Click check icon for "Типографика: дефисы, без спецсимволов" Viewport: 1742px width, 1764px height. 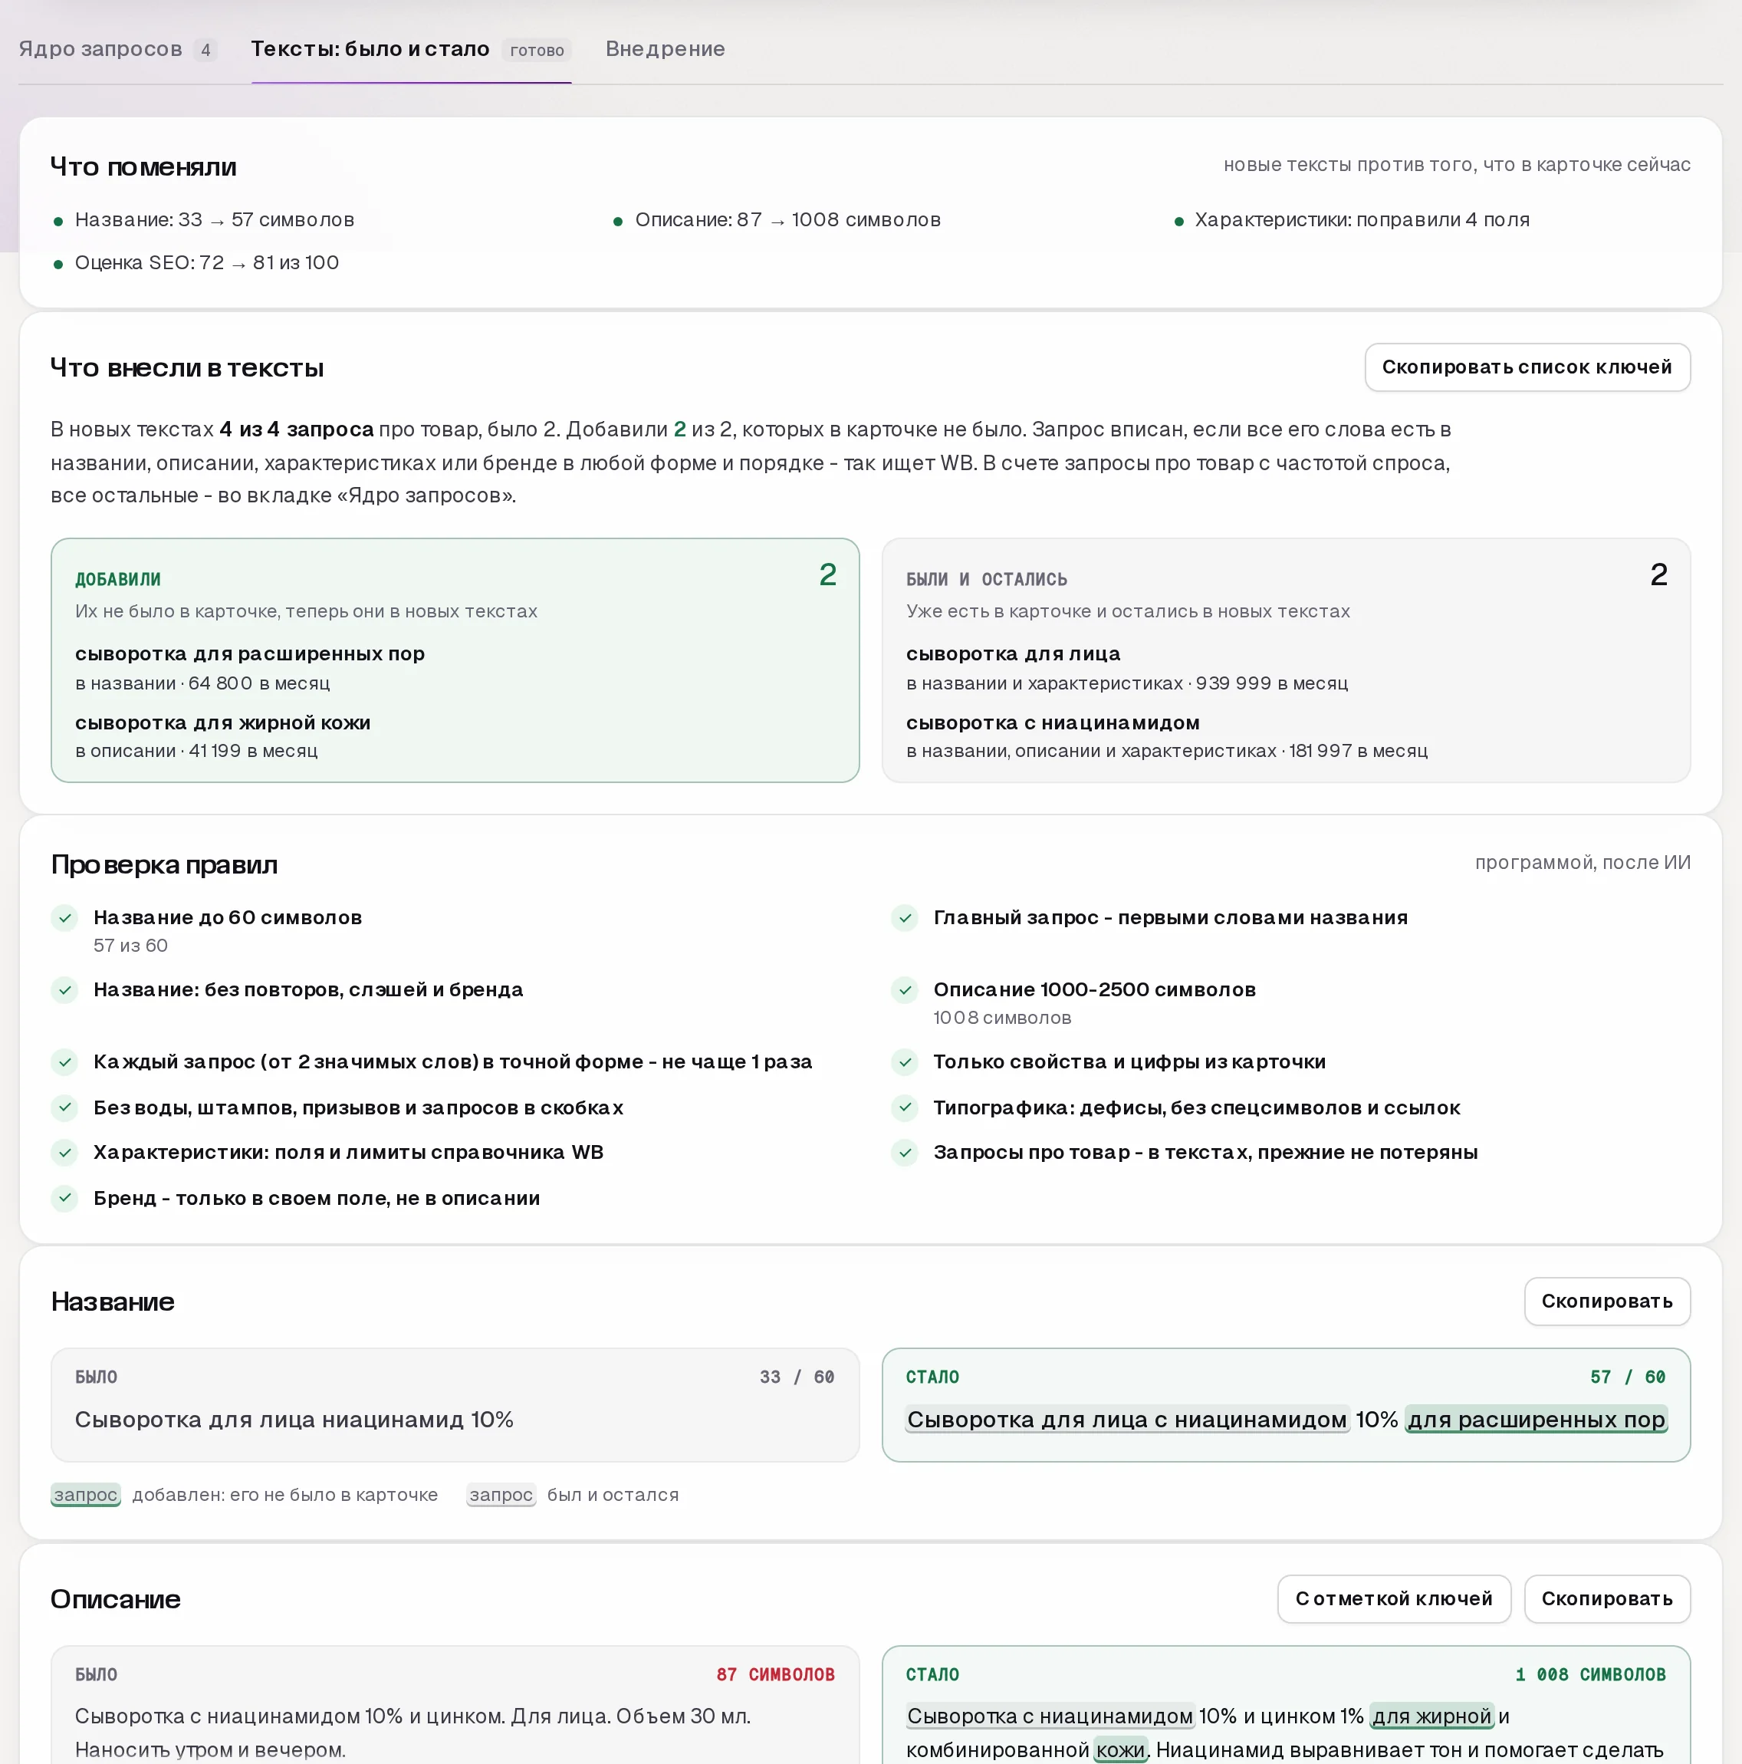(x=905, y=1107)
